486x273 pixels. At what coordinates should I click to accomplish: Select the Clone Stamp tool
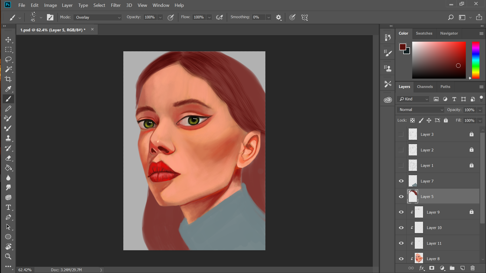pyautogui.click(x=8, y=138)
